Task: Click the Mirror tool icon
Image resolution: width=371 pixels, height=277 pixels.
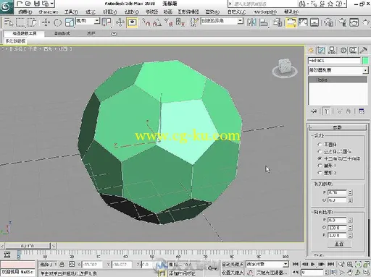Action: 251,22
